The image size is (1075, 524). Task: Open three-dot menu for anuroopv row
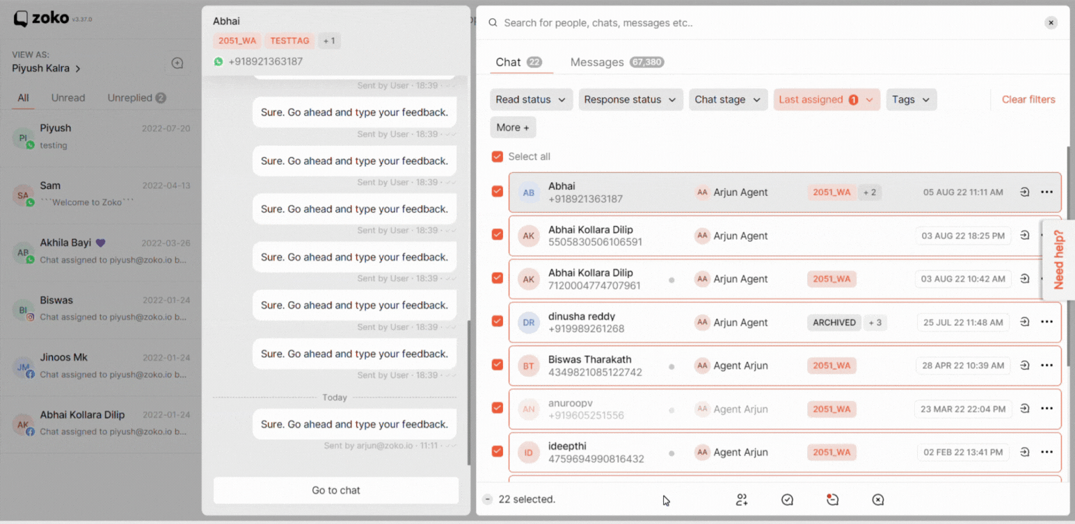1046,409
